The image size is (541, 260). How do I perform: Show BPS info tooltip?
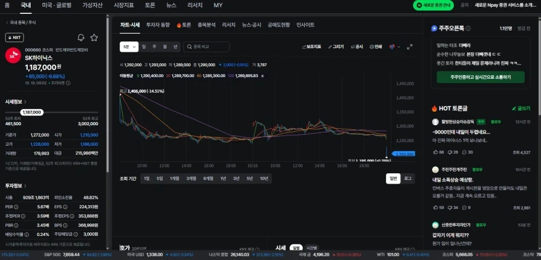pyautogui.click(x=65, y=226)
